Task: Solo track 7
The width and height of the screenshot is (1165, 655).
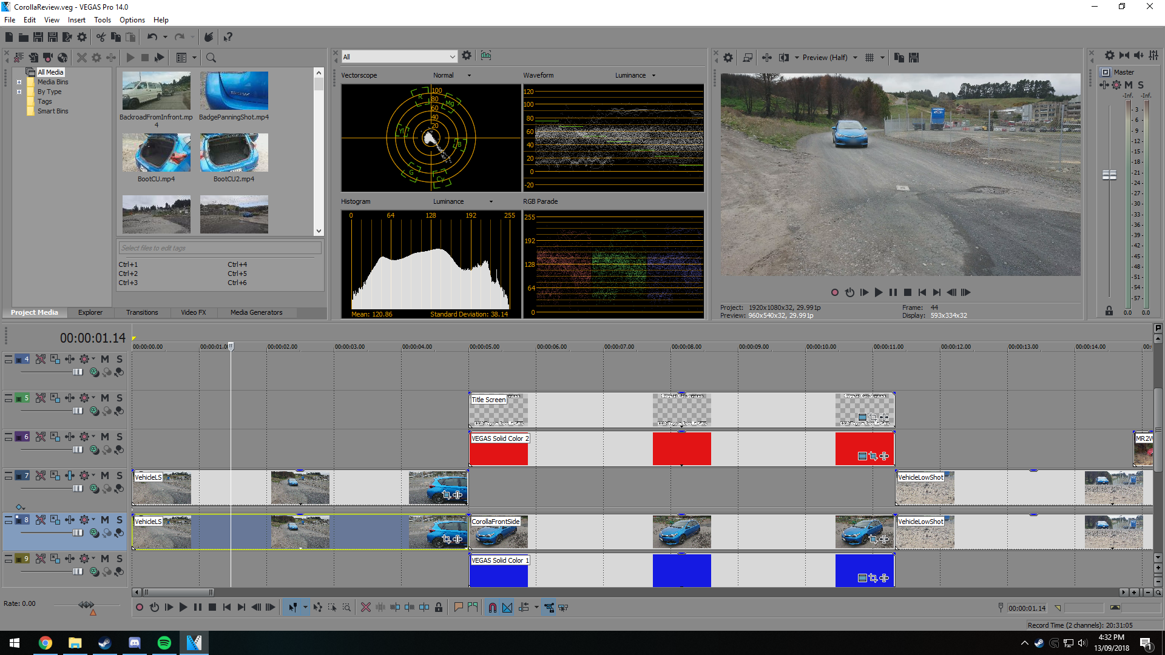Action: 120,475
